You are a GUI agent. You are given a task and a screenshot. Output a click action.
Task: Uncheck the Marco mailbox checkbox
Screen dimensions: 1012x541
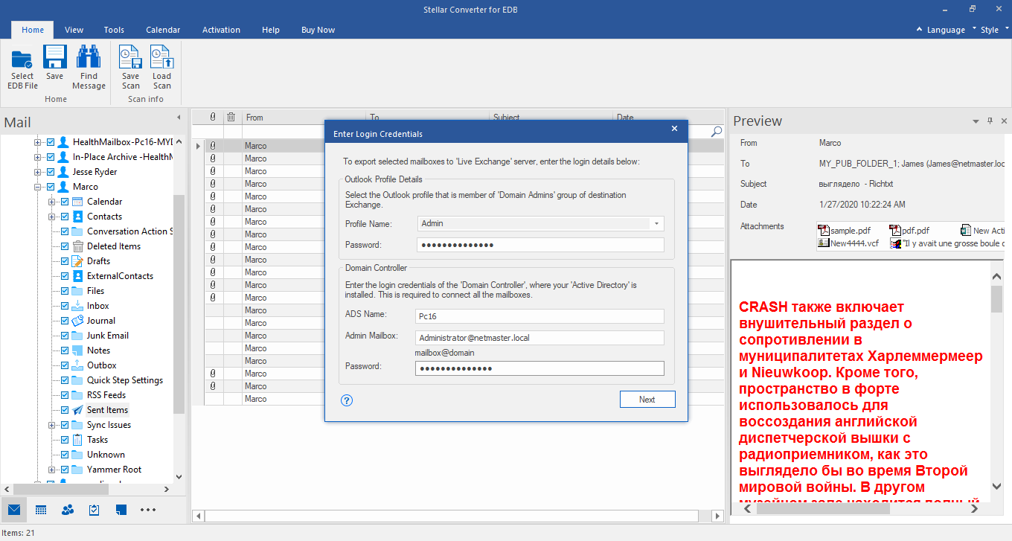[x=51, y=187]
